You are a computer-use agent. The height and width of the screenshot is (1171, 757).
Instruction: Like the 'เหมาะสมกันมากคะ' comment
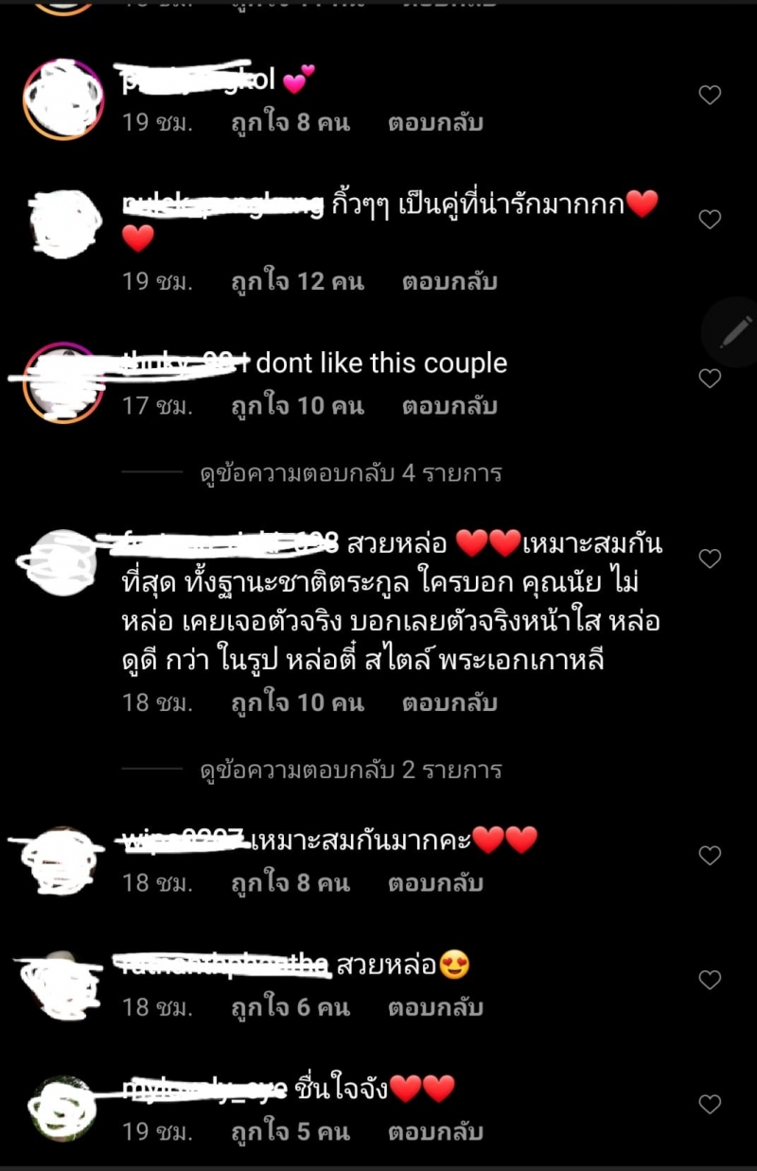(710, 855)
